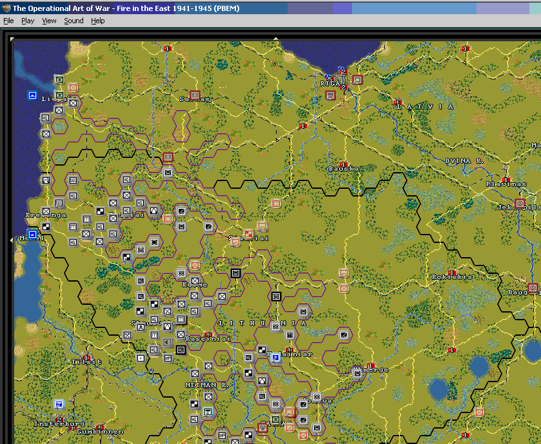
Task: Select the blue air unit above Insterburg
Action: tap(59, 403)
